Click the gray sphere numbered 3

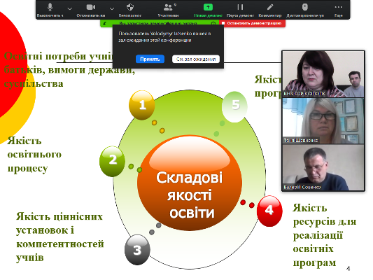(x=137, y=249)
